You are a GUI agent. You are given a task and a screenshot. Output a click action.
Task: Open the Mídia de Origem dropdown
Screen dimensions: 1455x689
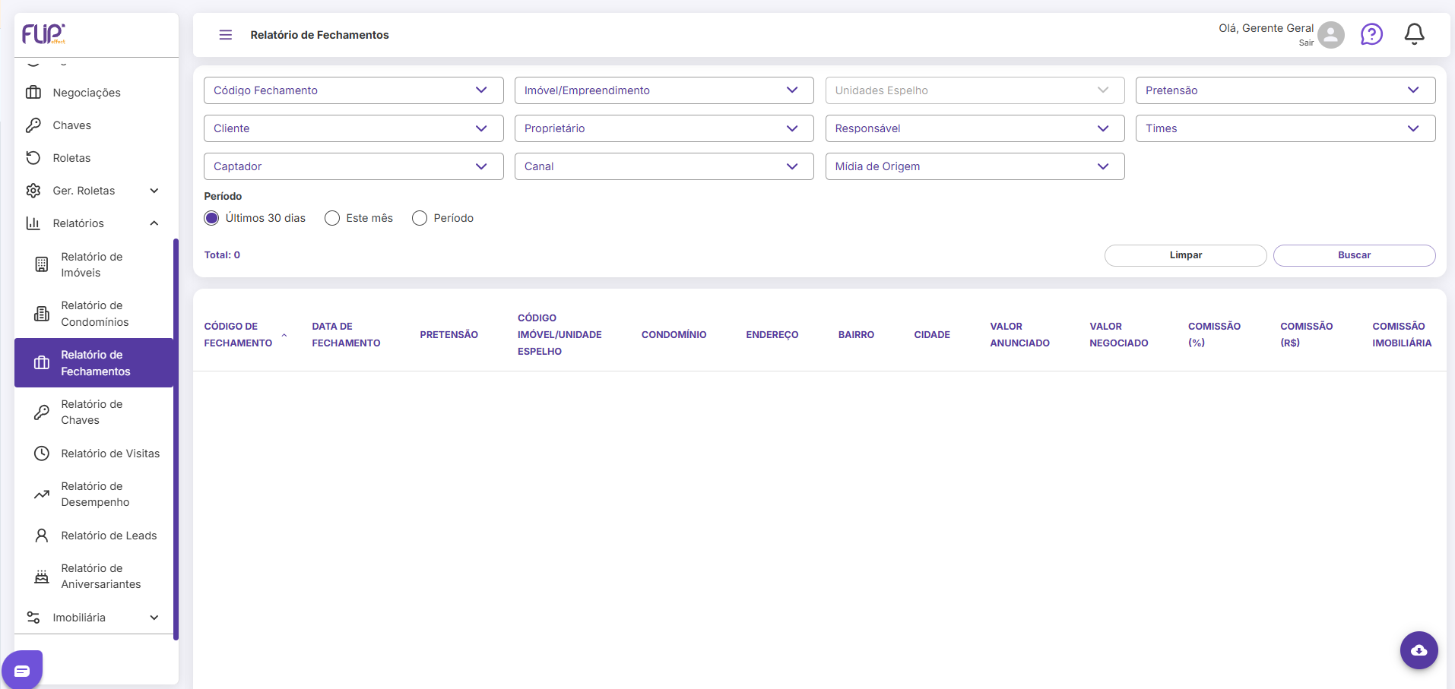click(975, 166)
